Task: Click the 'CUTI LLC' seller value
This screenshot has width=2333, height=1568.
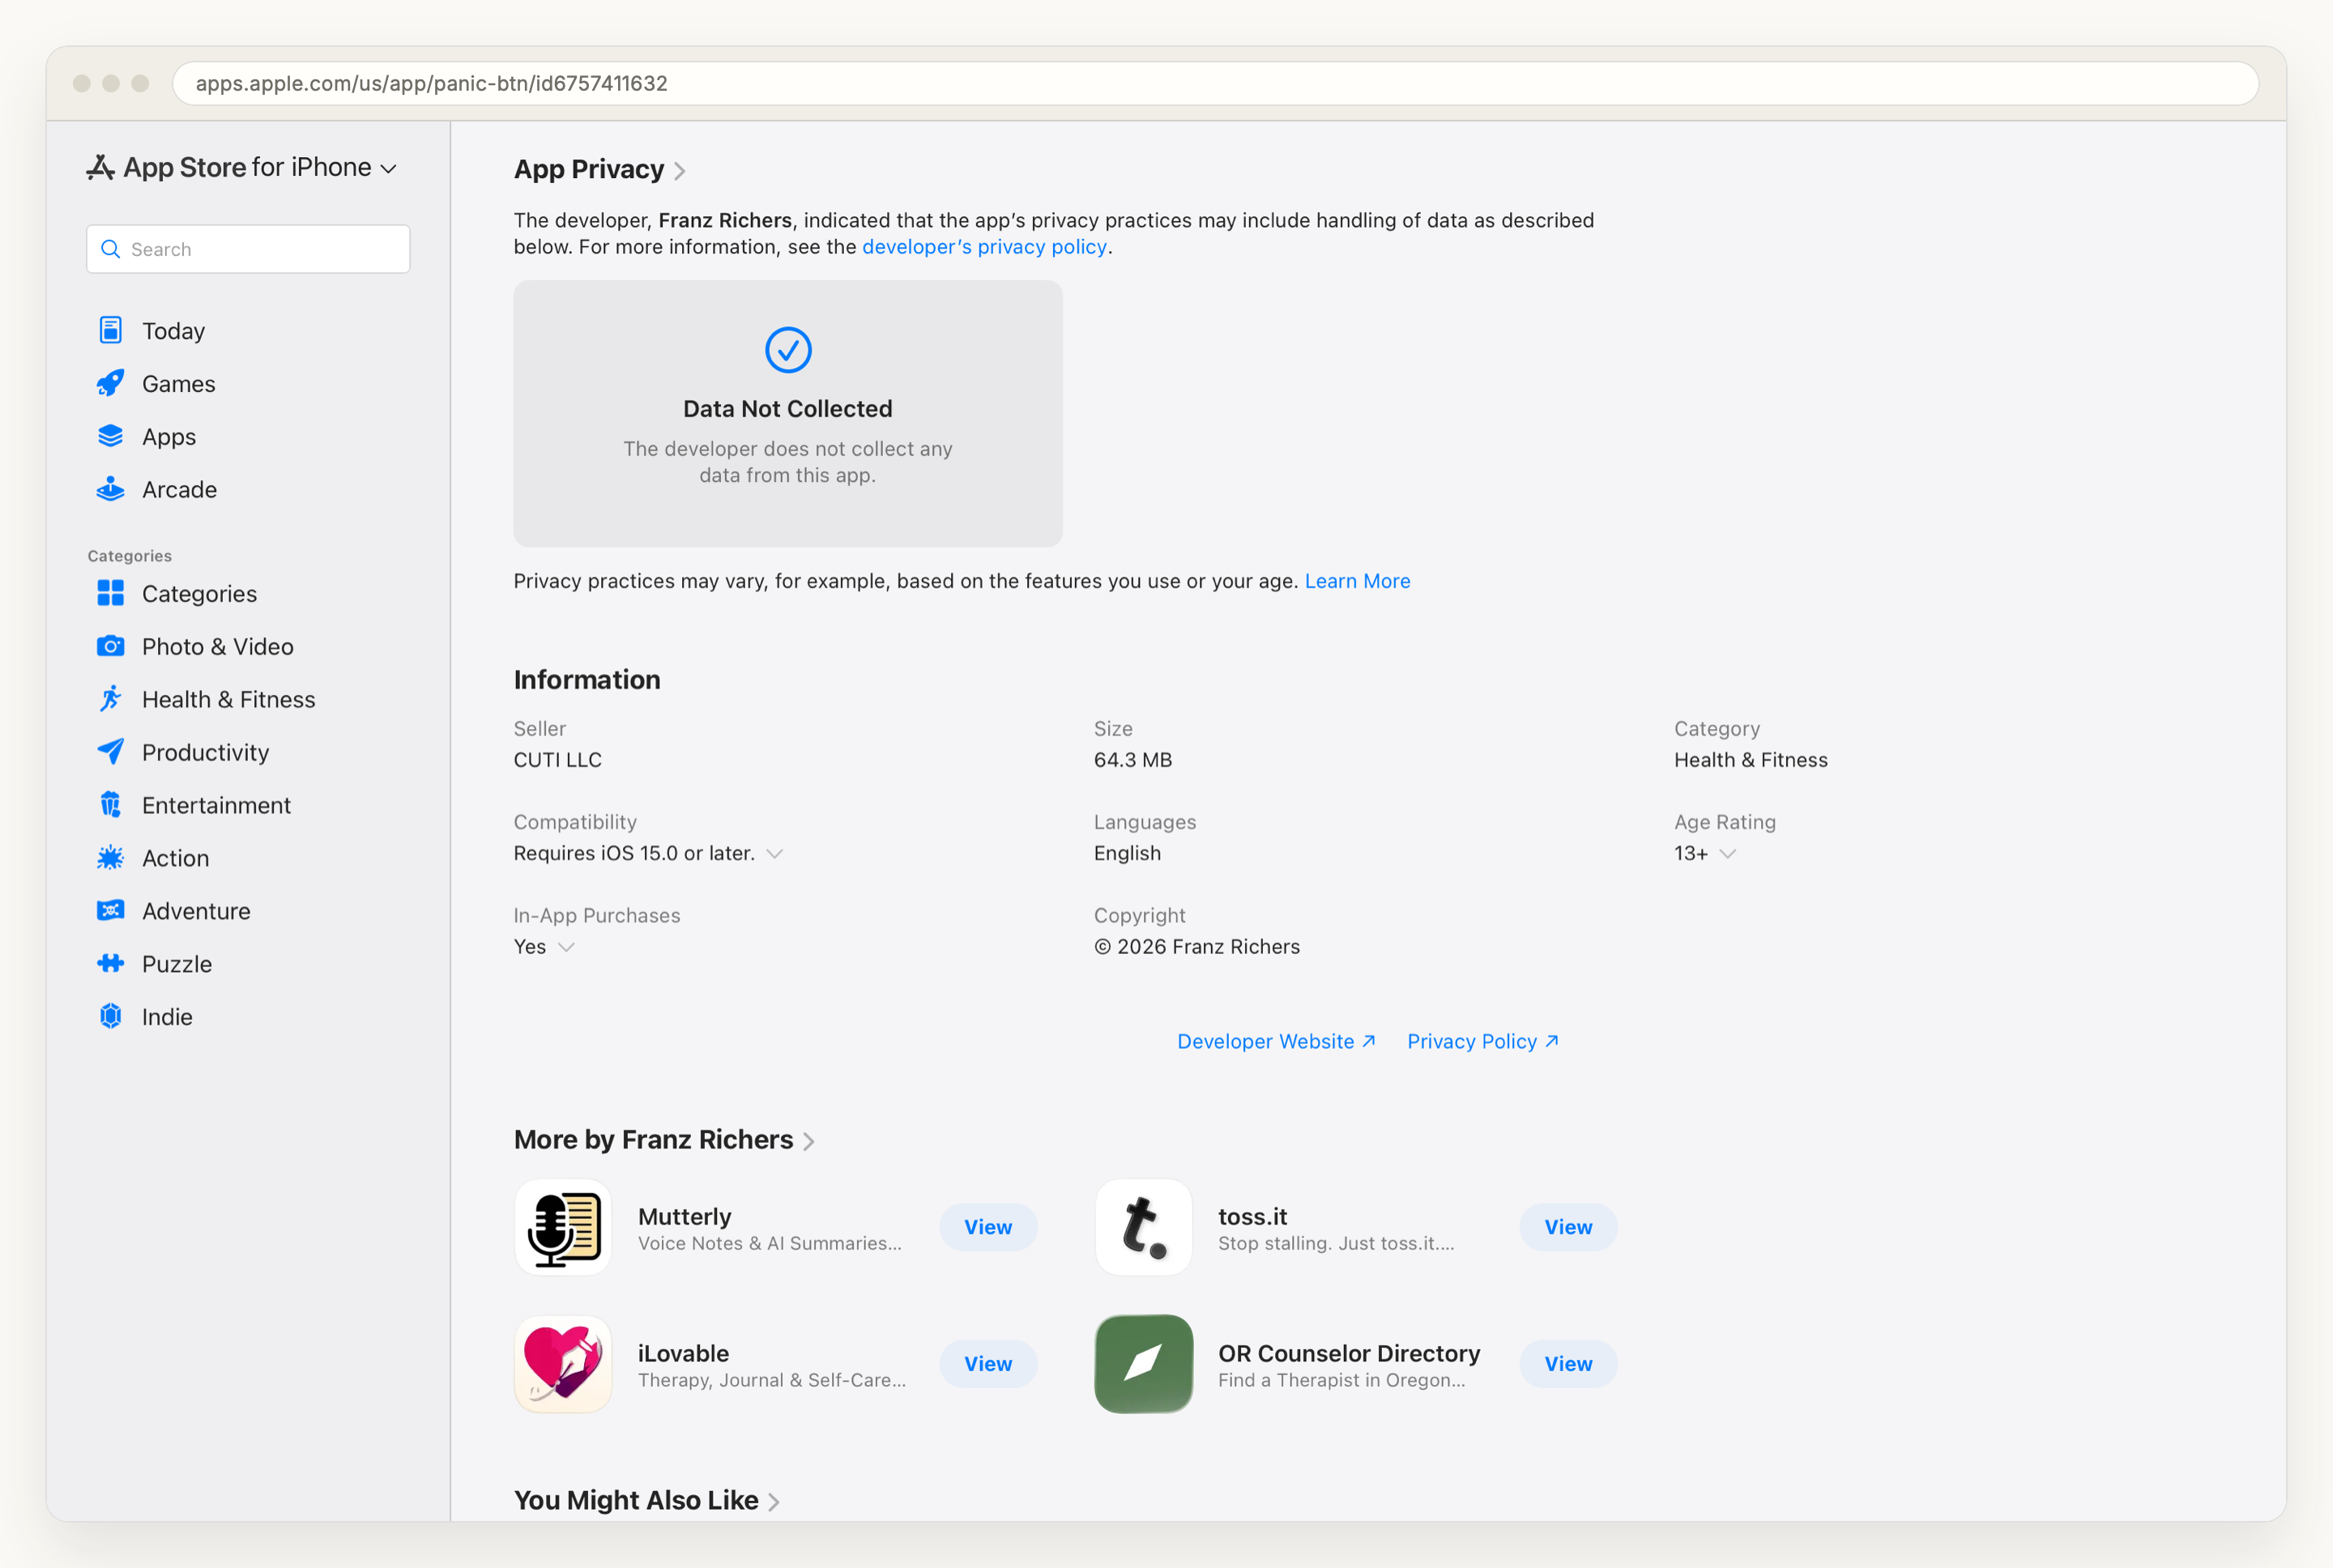Action: coord(558,760)
